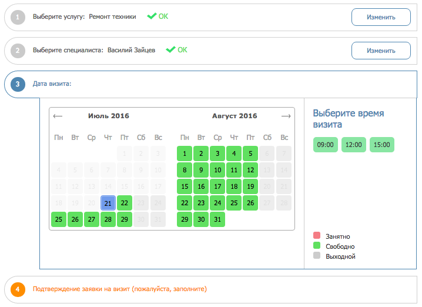
Task: Select August 8 in the calendar
Action: point(185,170)
